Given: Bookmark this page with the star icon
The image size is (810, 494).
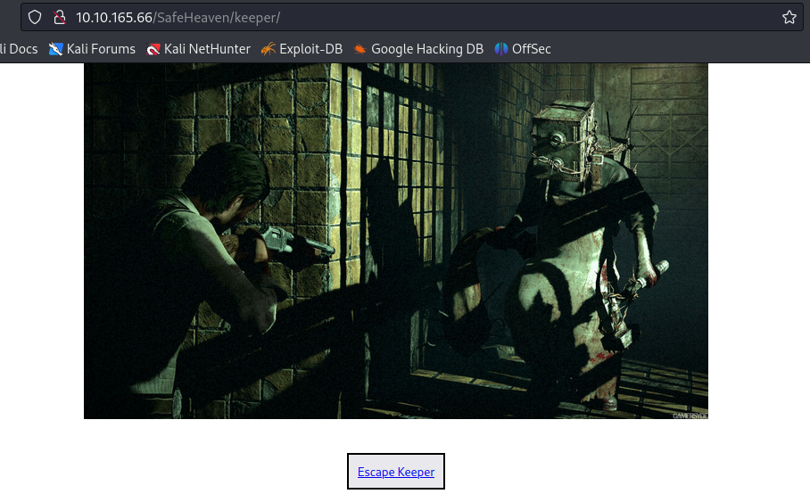Looking at the screenshot, I should point(789,17).
